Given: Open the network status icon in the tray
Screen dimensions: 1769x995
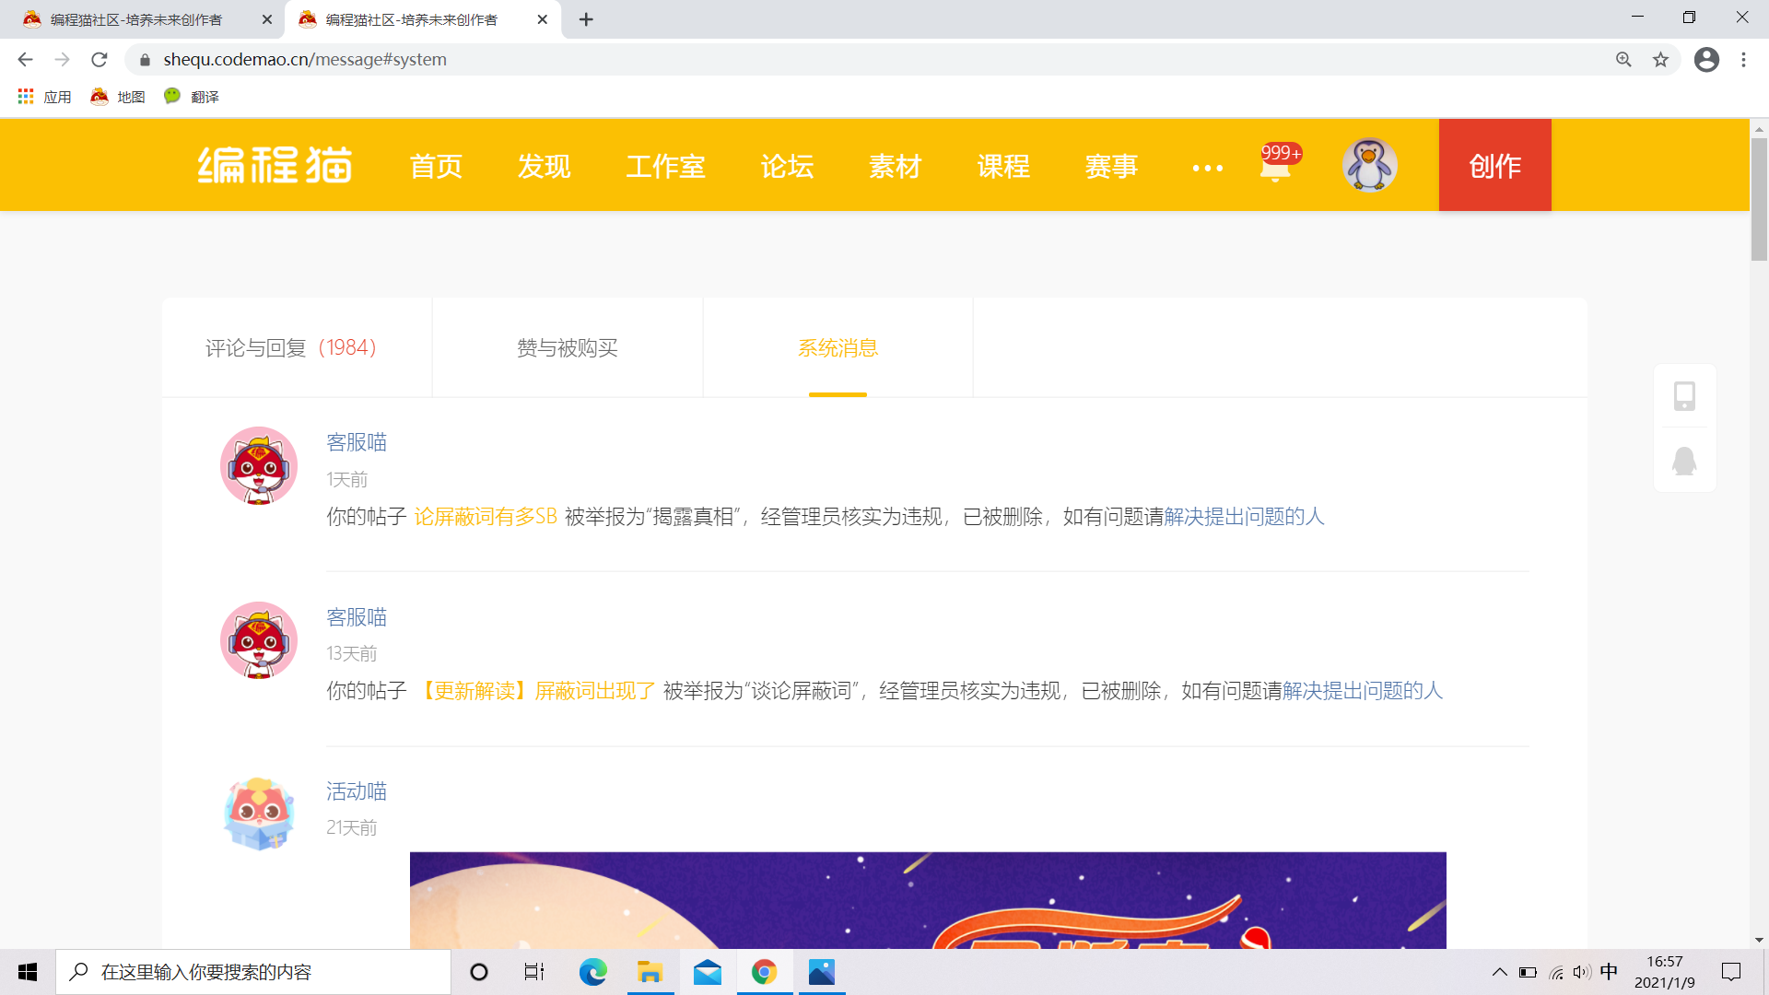Looking at the screenshot, I should pyautogui.click(x=1556, y=972).
